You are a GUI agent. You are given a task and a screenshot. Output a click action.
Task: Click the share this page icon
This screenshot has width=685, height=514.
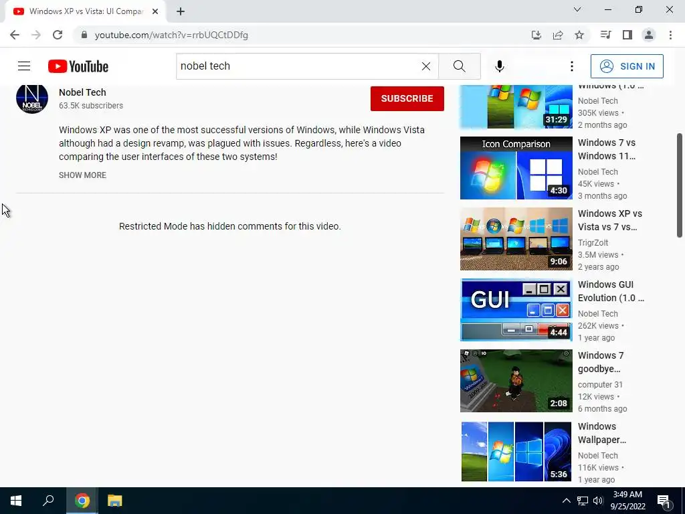557,35
